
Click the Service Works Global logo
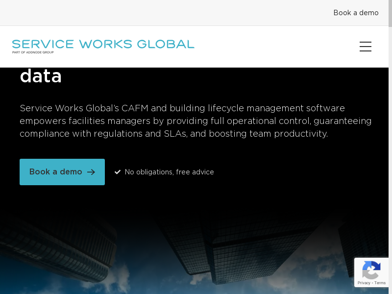click(x=103, y=46)
